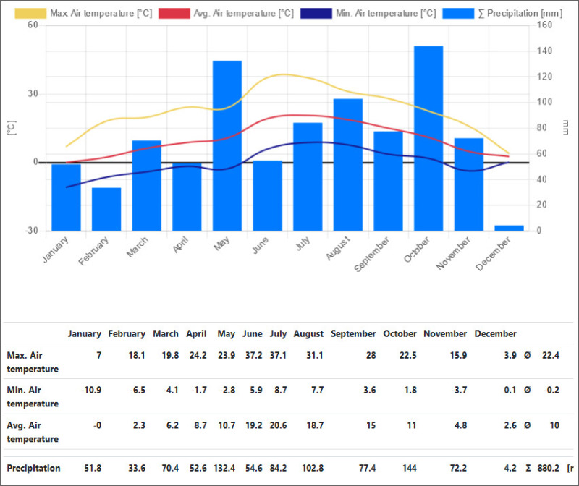This screenshot has width=579, height=486.
Task: Click the 37.2 June max temperature cell
Action: [x=252, y=355]
